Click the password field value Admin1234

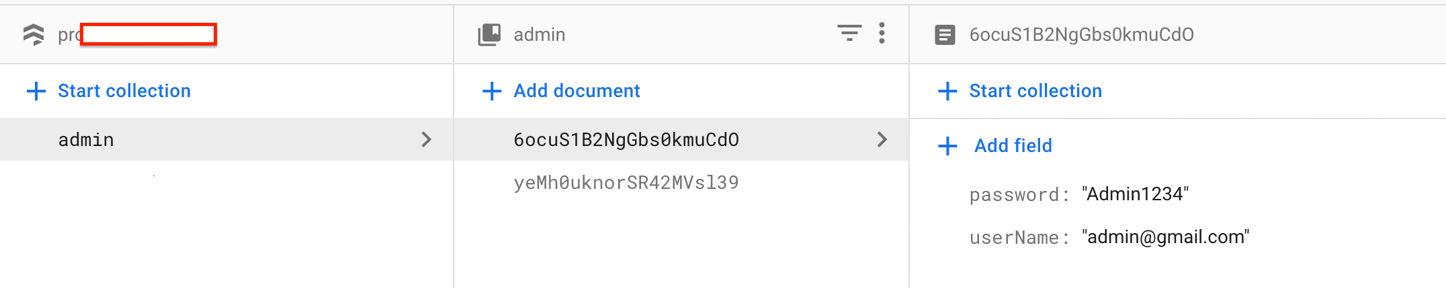coord(1135,194)
